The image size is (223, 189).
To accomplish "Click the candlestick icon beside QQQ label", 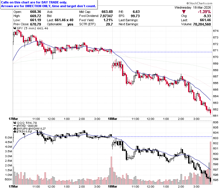I will coord(15,123).
